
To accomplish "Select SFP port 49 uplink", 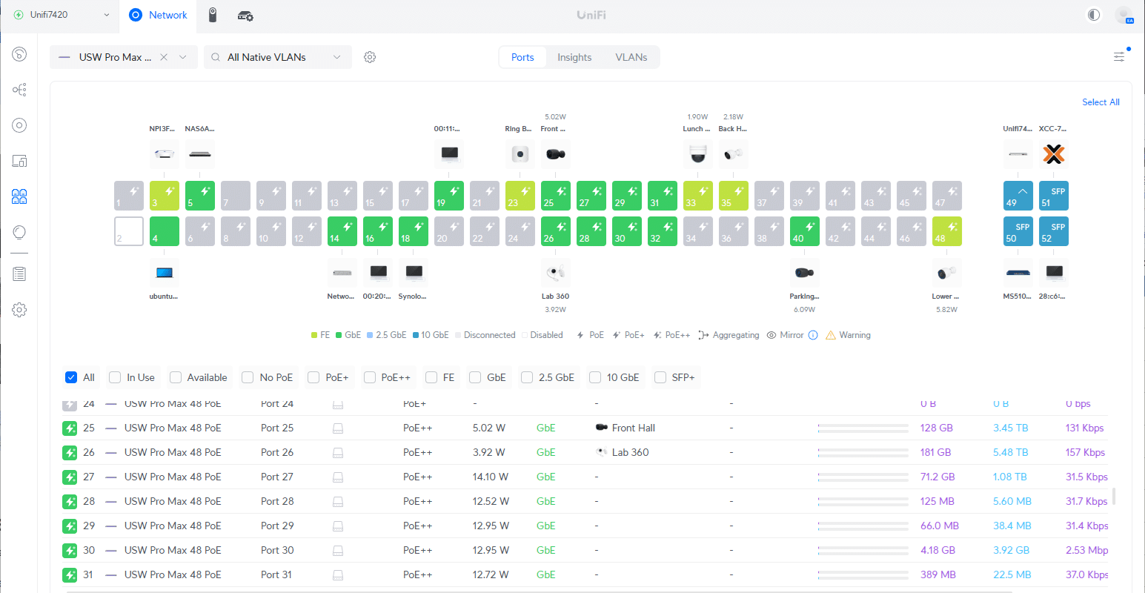I will coord(1018,196).
